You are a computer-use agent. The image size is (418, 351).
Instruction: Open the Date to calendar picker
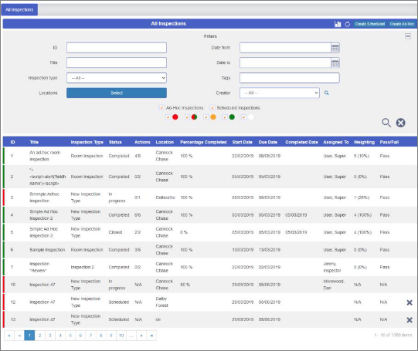coord(335,62)
